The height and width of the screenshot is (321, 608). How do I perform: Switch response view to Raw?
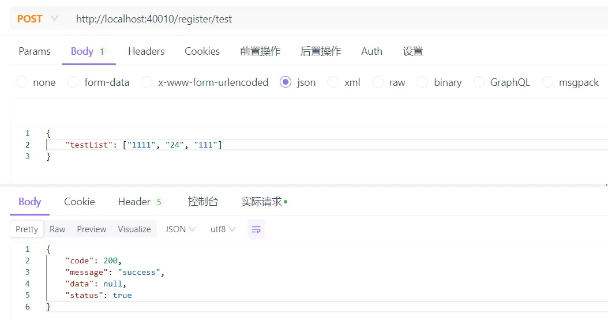(x=57, y=229)
